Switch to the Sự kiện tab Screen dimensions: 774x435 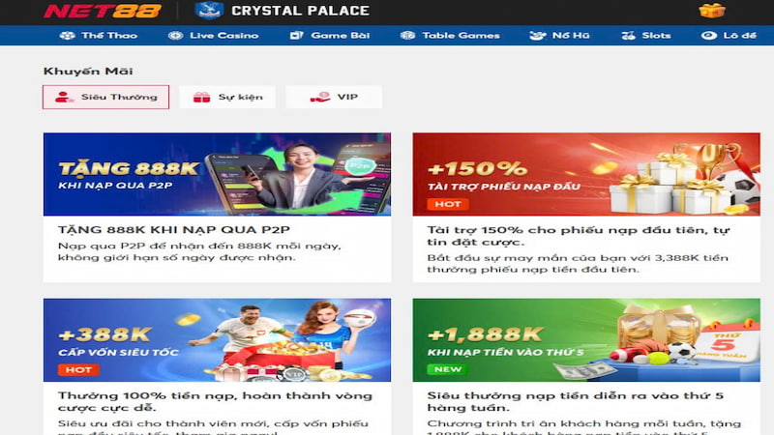[227, 98]
